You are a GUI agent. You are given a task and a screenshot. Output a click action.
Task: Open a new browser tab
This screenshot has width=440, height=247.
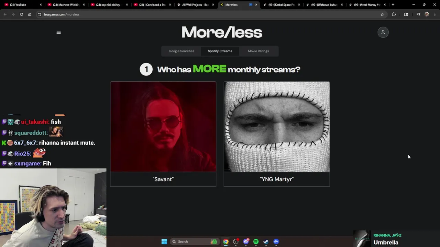coord(393,5)
